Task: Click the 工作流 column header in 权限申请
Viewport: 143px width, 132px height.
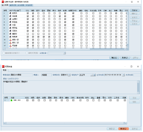Action: pos(117,98)
